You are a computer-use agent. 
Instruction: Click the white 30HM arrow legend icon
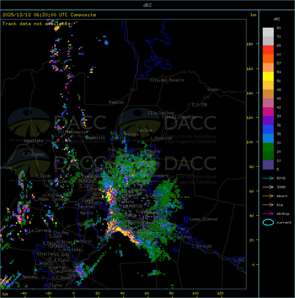tap(268, 187)
